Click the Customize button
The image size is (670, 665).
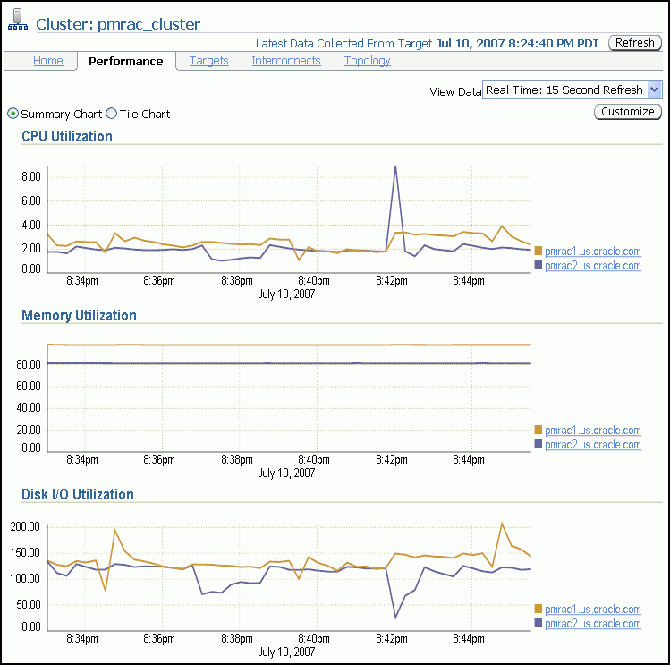tap(627, 112)
